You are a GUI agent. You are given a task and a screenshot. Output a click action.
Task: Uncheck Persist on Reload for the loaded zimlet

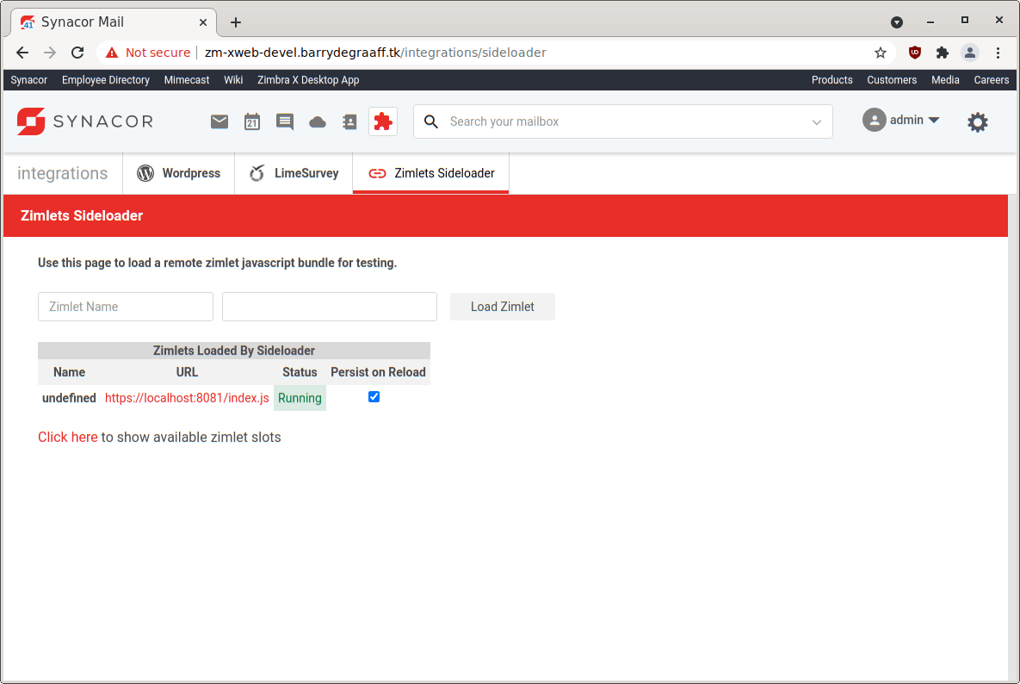pyautogui.click(x=374, y=396)
